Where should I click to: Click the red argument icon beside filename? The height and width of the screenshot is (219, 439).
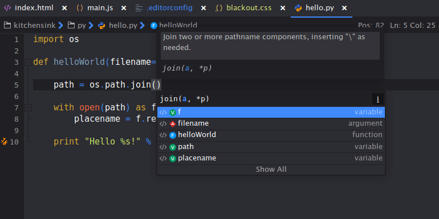pyautogui.click(x=173, y=124)
